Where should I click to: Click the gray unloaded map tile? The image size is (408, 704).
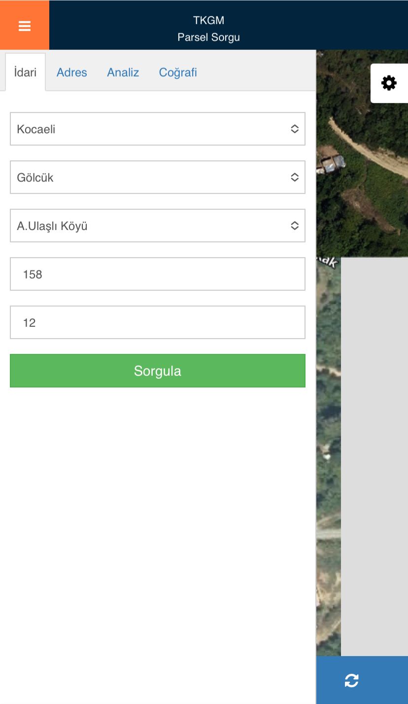tap(374, 457)
